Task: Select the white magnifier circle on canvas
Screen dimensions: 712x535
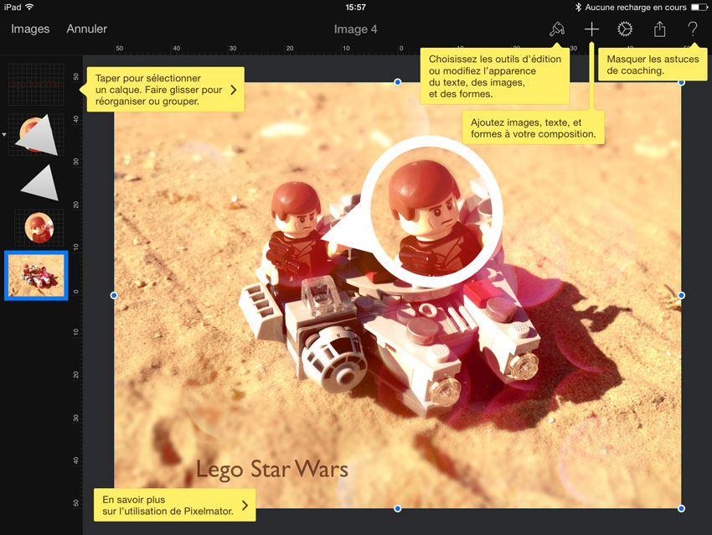Action: click(432, 212)
